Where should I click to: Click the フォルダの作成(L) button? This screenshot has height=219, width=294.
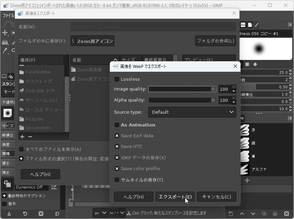pyautogui.click(x=216, y=41)
